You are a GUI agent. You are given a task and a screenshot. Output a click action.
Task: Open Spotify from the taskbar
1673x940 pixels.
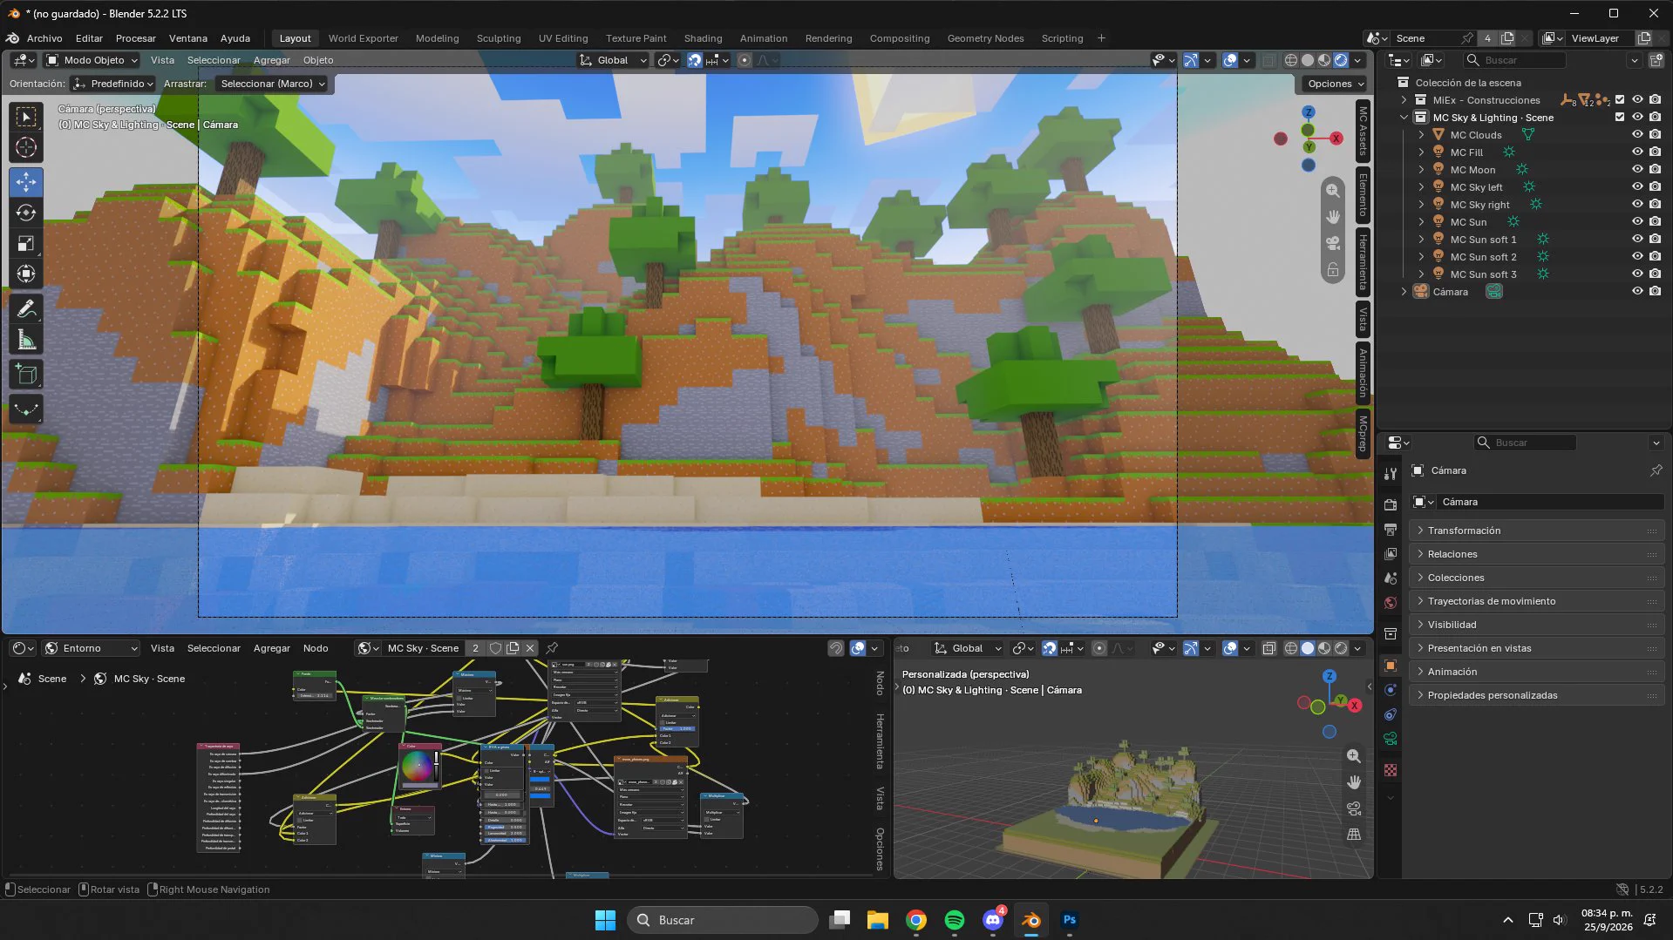(955, 920)
